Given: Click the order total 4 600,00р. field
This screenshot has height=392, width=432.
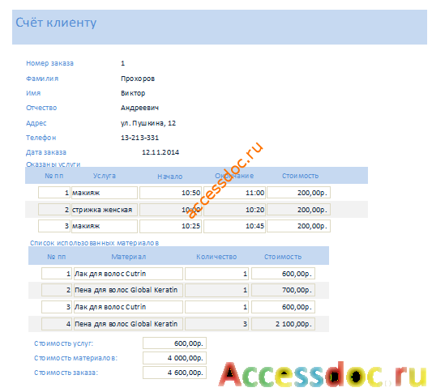Looking at the screenshot, I should (174, 373).
